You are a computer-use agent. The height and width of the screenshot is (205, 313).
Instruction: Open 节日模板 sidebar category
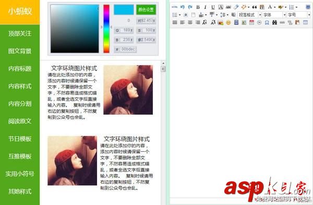(20, 139)
